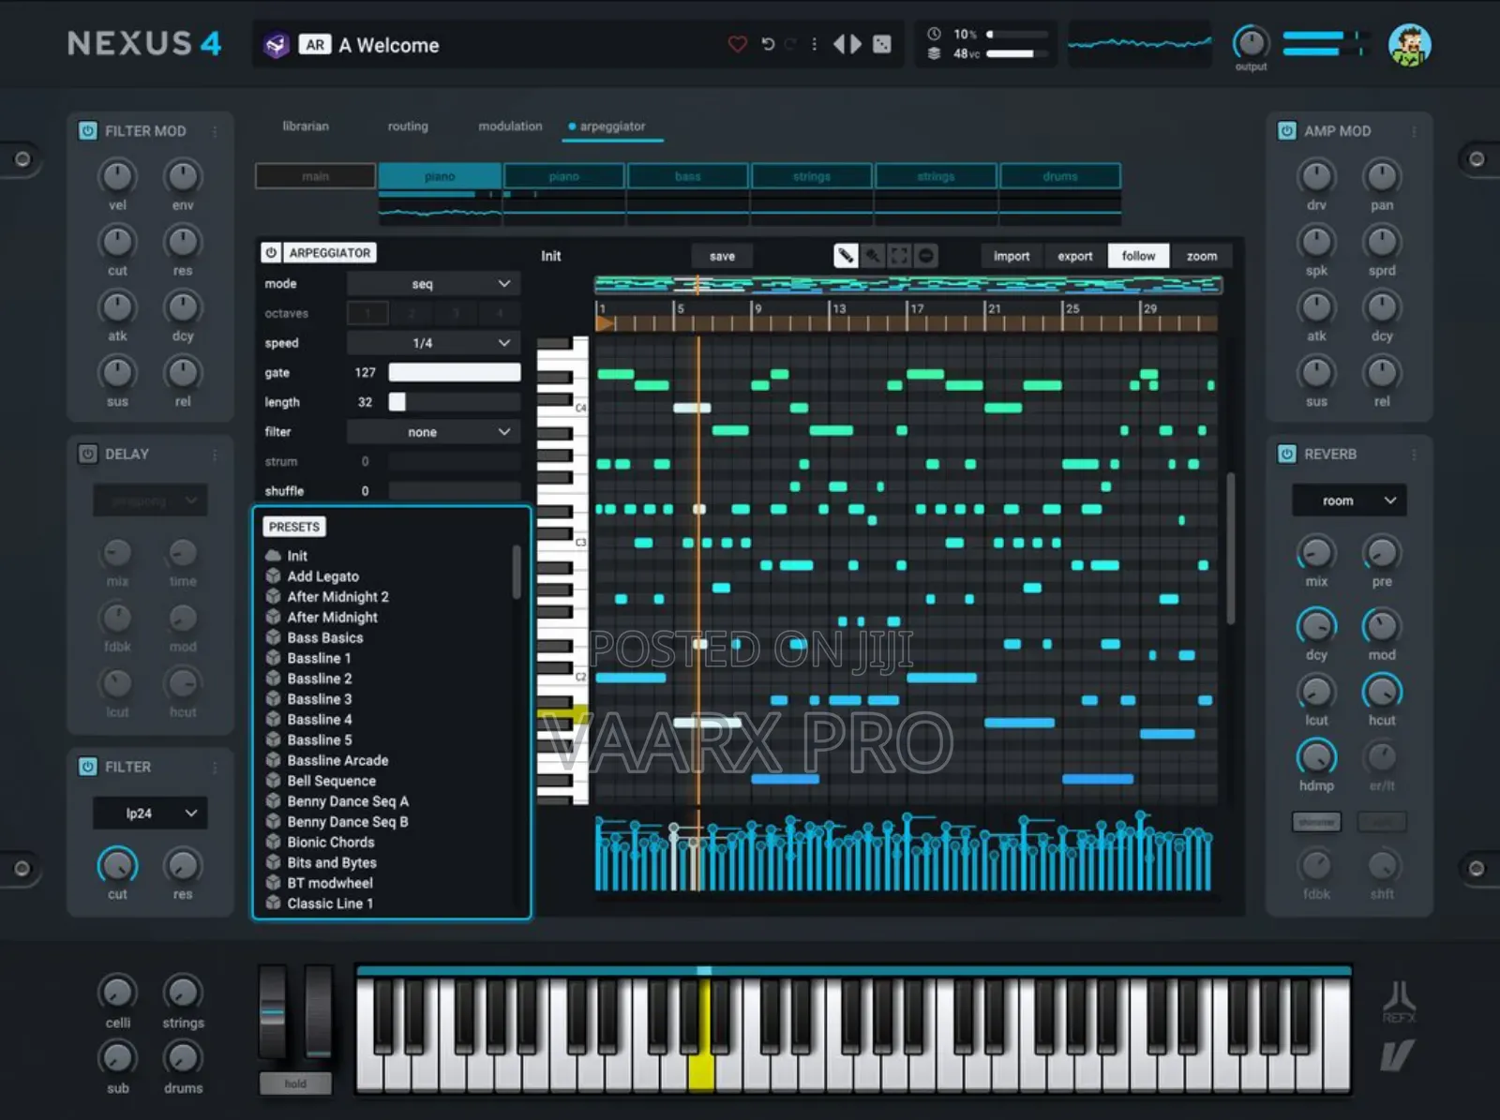Load the Bassline Arcade preset

click(337, 760)
